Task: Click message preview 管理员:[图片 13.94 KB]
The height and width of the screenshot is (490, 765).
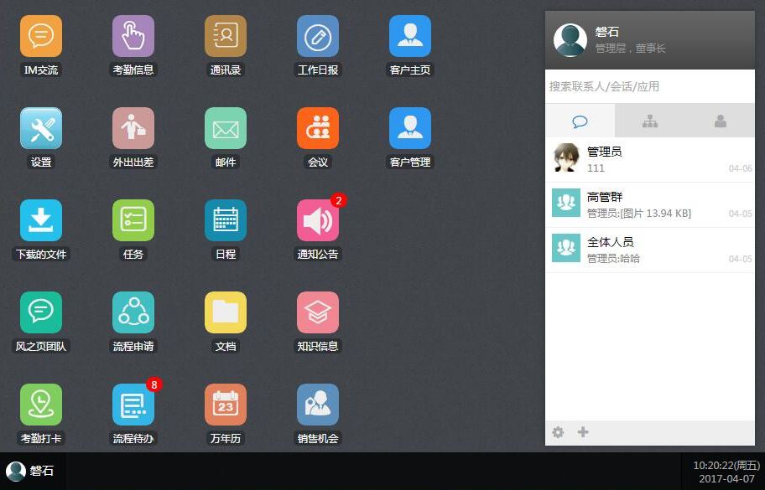Action: coord(638,214)
